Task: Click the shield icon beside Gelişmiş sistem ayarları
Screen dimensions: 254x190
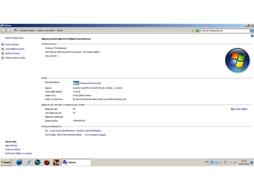Action: tap(3, 58)
